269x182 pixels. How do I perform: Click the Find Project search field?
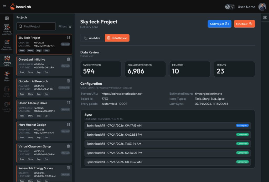pyautogui.click(x=36, y=26)
